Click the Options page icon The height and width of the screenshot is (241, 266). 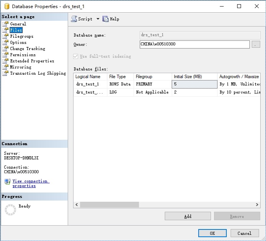click(5, 42)
